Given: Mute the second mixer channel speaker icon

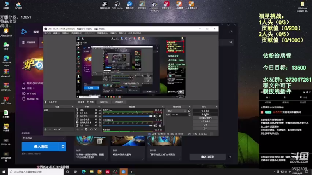Looking at the screenshot, I should coord(155,126).
